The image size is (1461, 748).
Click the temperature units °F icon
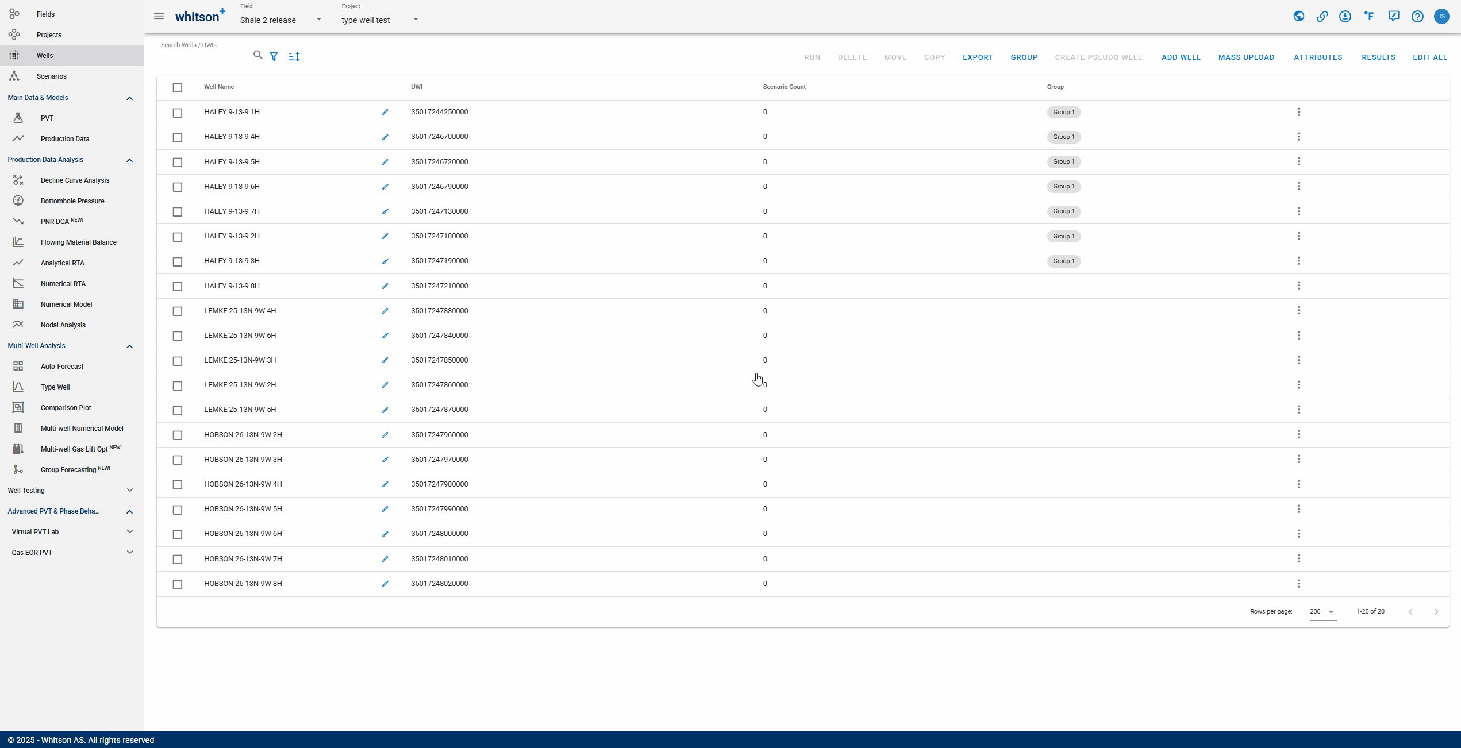[x=1369, y=16]
